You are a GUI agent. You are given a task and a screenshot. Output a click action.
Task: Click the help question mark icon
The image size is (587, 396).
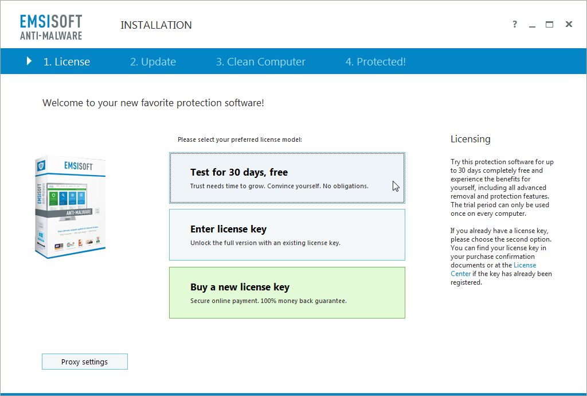(515, 25)
